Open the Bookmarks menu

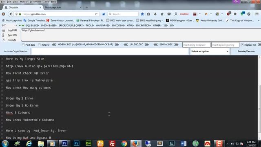coord(35,2)
